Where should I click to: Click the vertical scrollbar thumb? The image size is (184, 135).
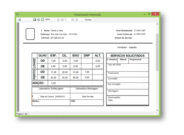157,53
